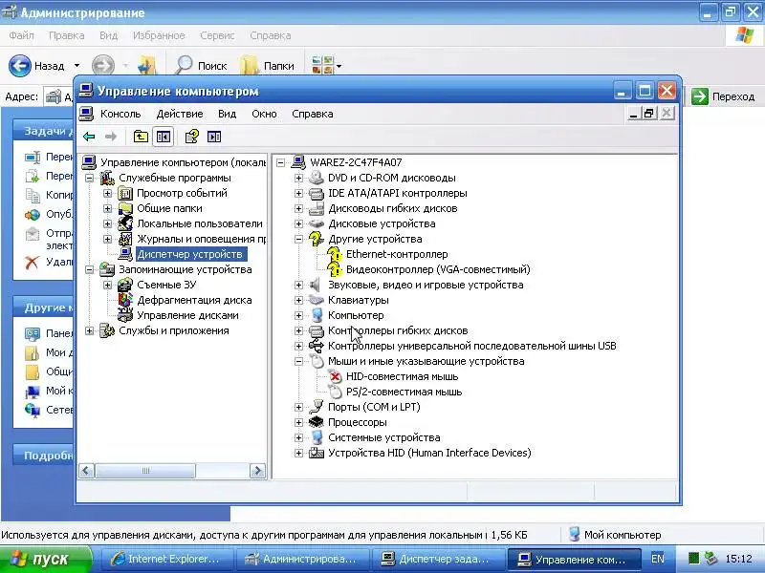765x573 pixels.
Task: Click the rightmost pane-view toolbar icon
Action: click(x=214, y=137)
